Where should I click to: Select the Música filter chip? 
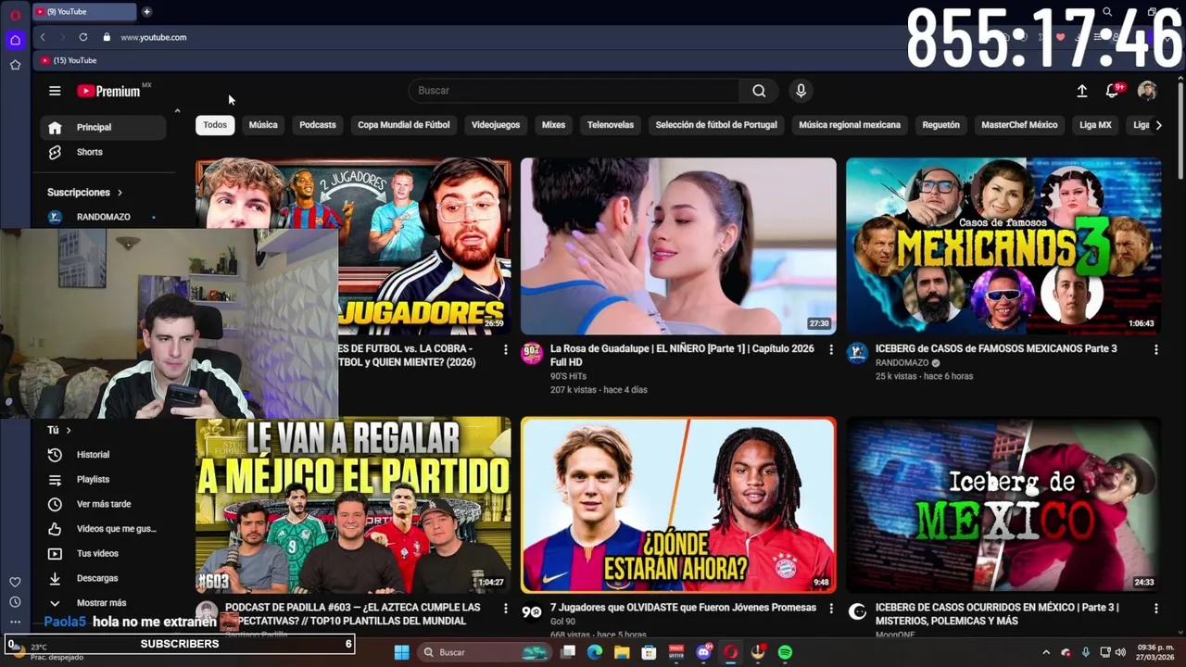[263, 125]
